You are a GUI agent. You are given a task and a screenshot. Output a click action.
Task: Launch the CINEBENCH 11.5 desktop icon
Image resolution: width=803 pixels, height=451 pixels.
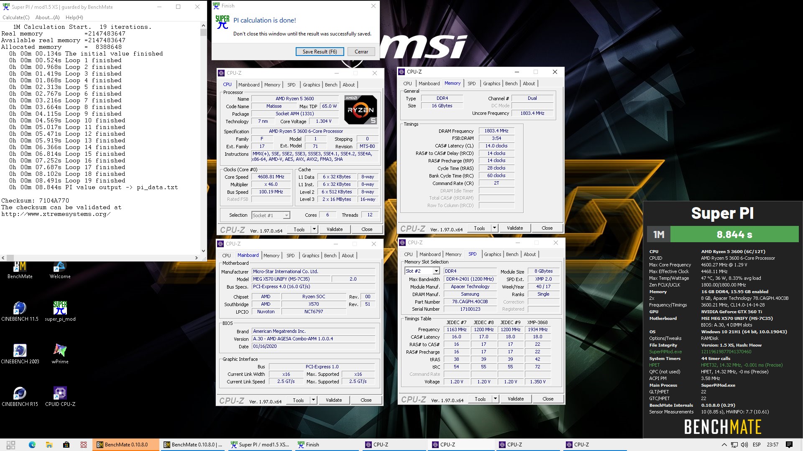(20, 312)
